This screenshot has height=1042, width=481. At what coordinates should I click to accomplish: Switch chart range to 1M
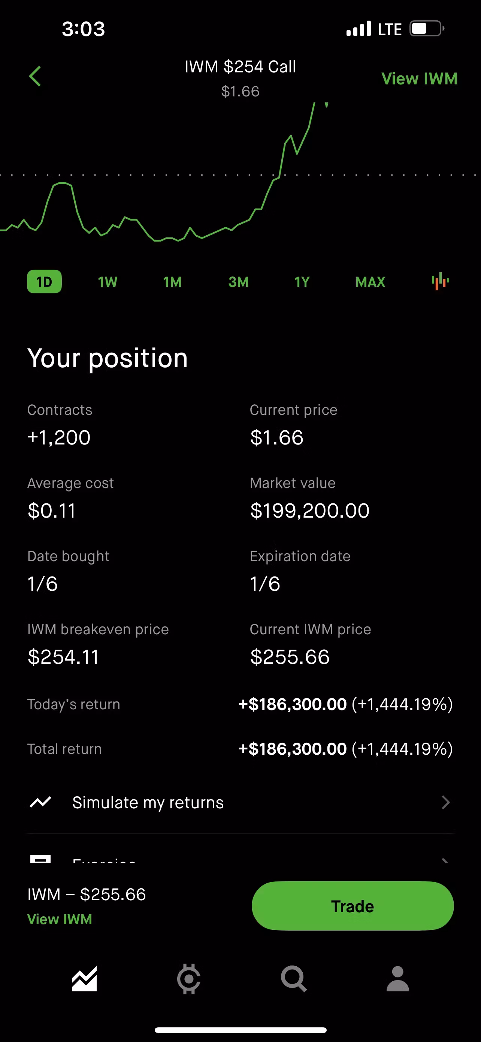(x=172, y=282)
